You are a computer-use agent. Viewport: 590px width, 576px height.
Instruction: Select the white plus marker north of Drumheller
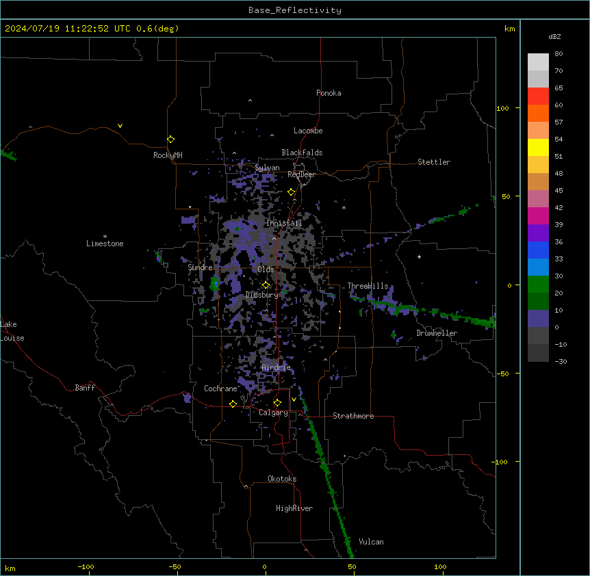(419, 257)
